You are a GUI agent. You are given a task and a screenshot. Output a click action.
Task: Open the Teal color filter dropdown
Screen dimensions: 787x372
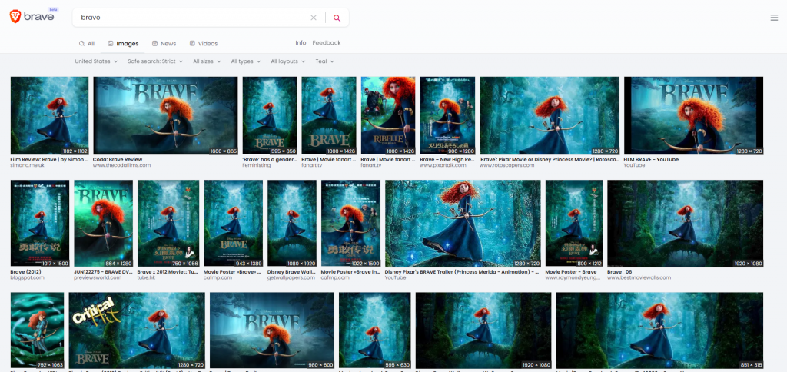coord(324,61)
